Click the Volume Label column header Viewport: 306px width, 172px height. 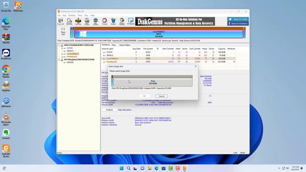pos(107,49)
